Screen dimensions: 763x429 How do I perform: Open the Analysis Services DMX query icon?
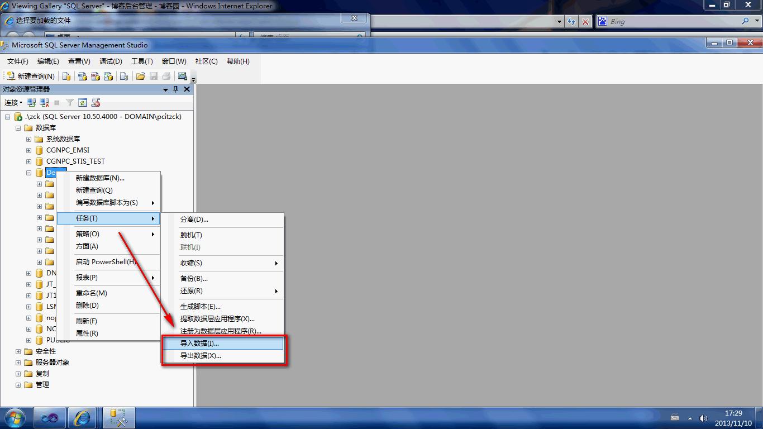pos(96,76)
